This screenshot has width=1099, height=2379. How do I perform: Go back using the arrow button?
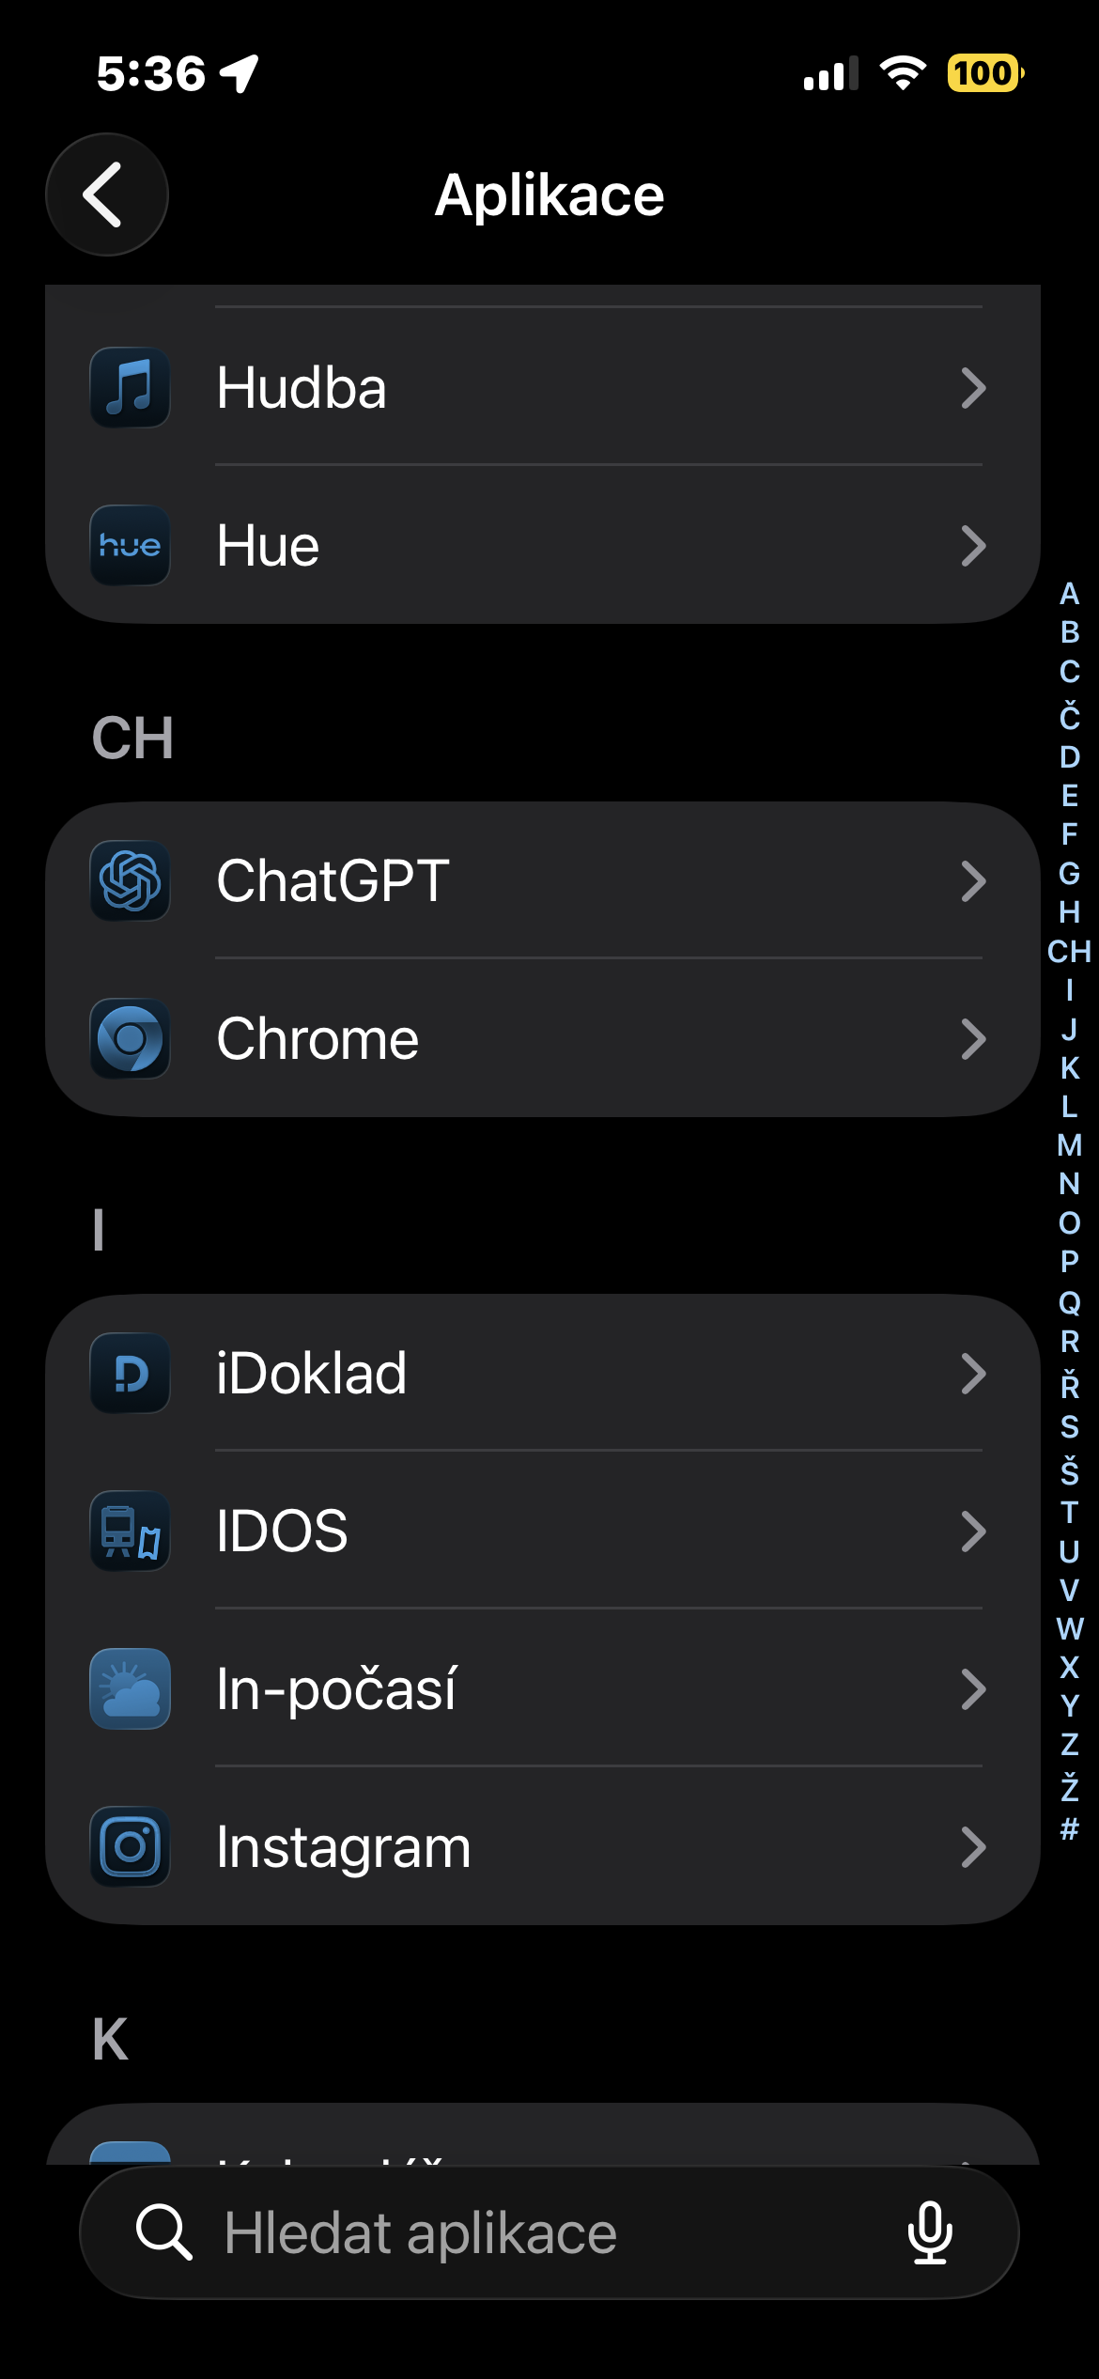coord(107,194)
